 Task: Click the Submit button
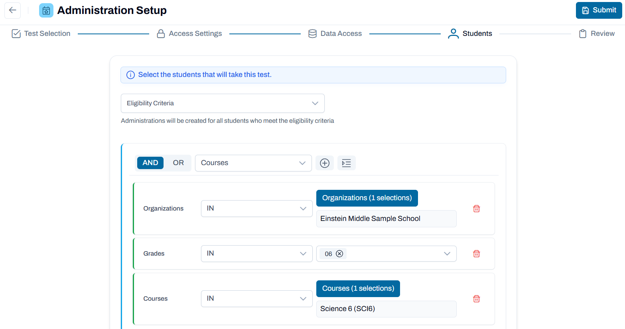(599, 10)
